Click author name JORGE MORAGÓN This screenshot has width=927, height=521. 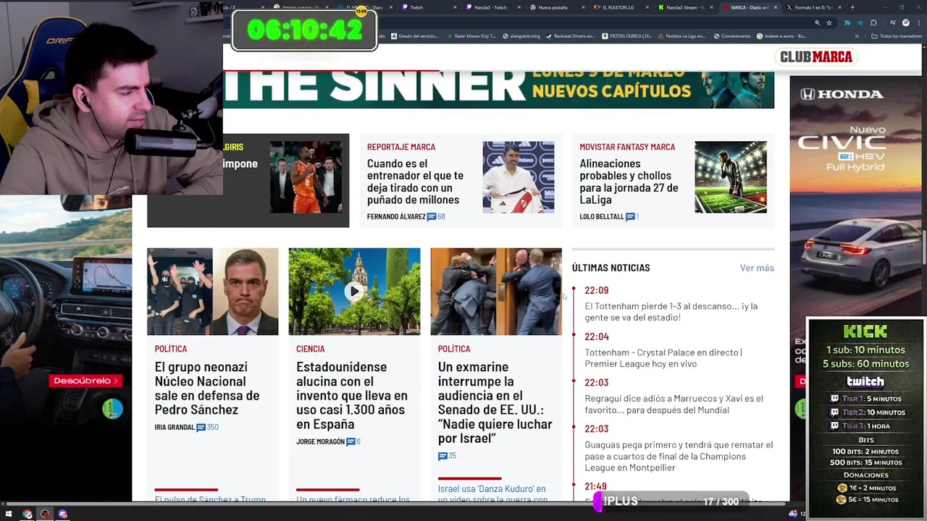320,442
